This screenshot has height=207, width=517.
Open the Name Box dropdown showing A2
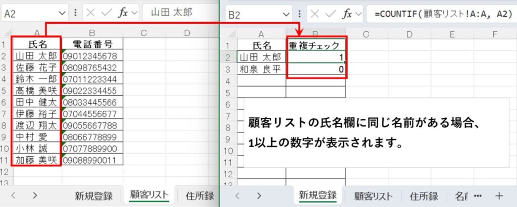tap(62, 13)
